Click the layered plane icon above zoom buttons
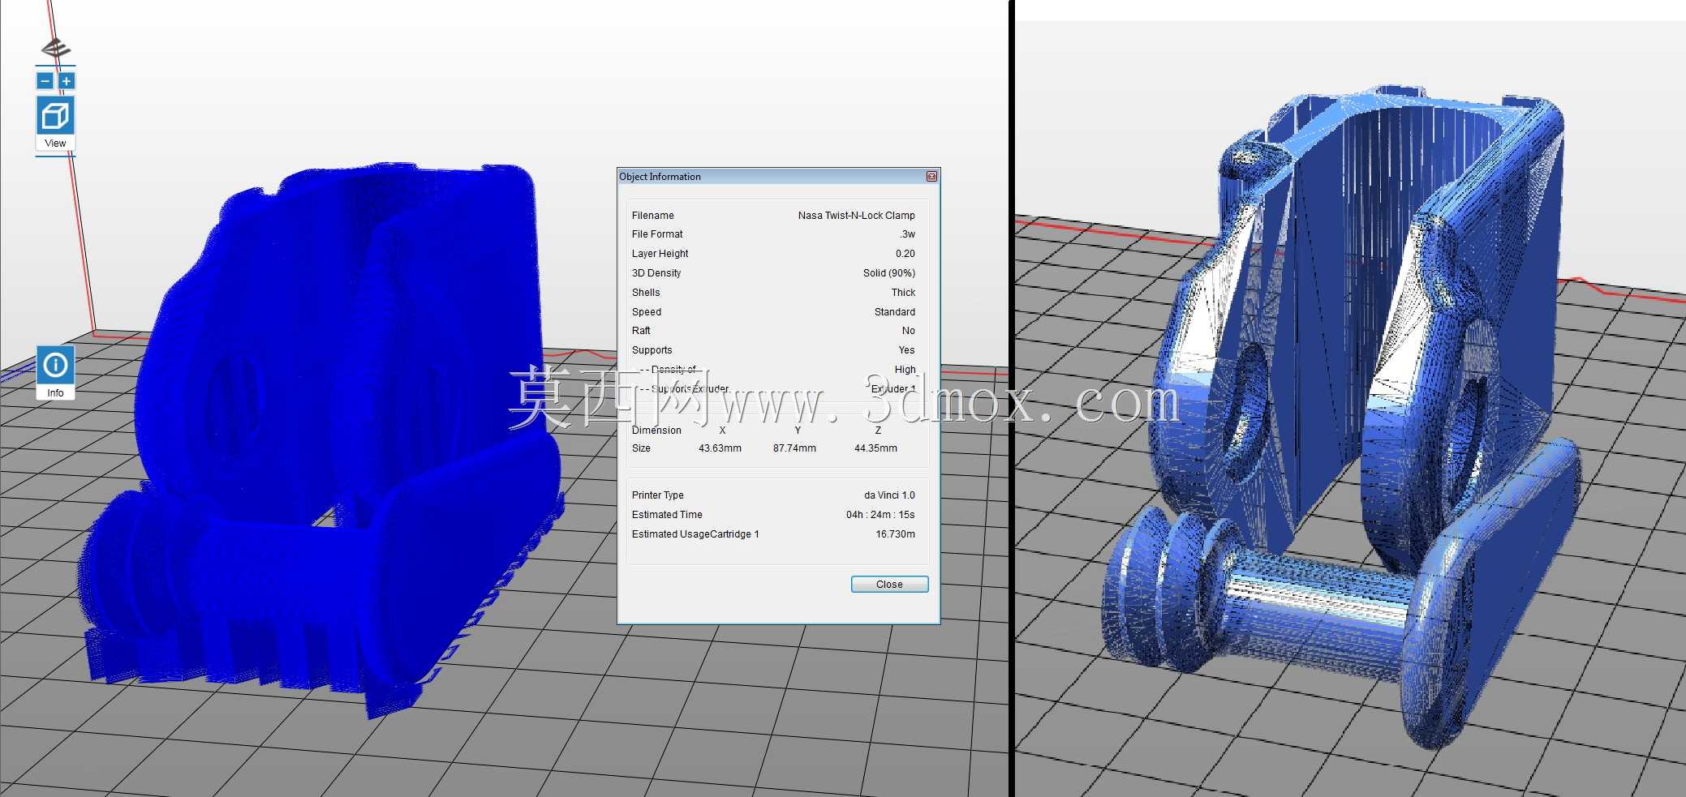 tap(56, 49)
